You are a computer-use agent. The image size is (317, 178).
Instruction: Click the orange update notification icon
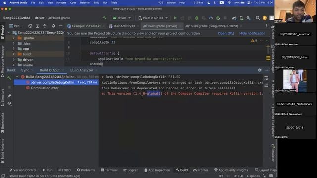(264, 18)
